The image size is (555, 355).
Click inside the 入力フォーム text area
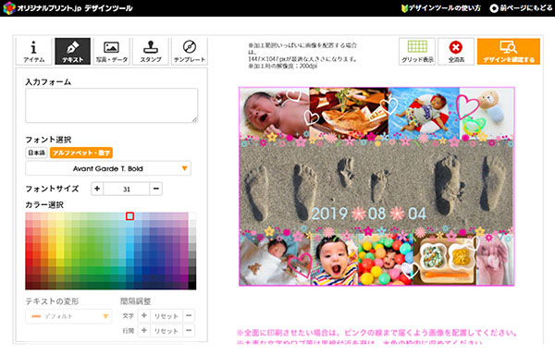point(112,105)
